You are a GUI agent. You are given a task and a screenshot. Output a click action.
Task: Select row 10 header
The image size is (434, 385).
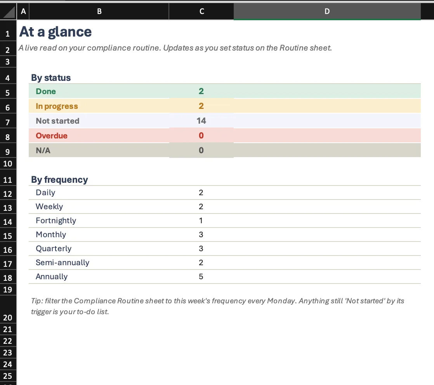[8, 164]
